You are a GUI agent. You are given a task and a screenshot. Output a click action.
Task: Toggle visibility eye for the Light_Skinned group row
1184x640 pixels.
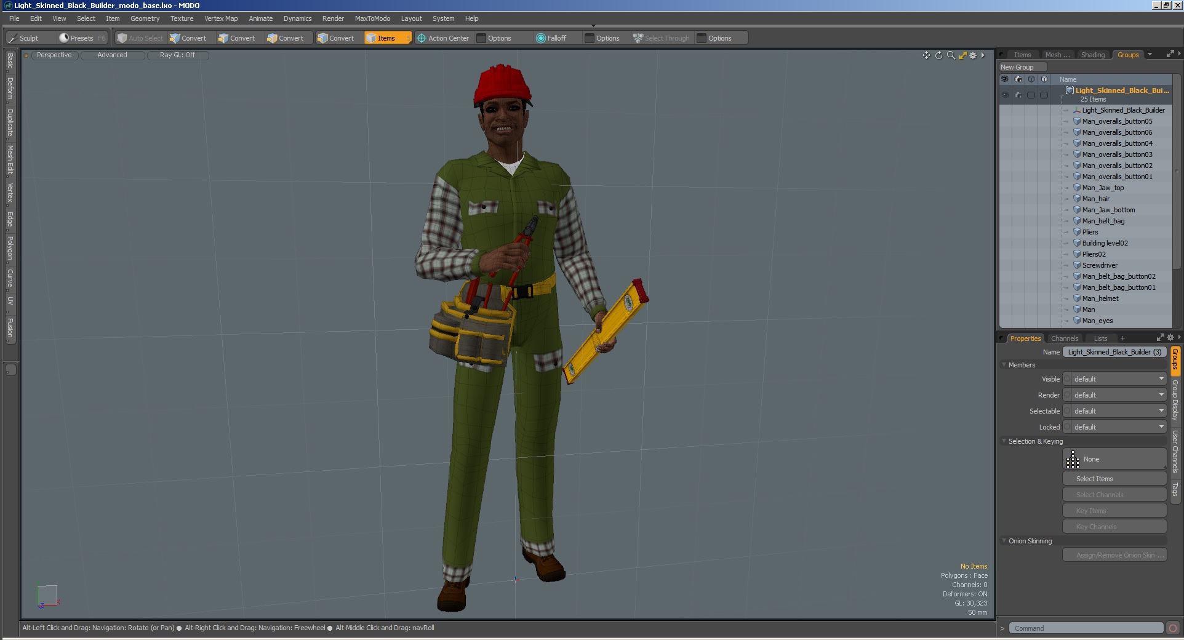1005,95
